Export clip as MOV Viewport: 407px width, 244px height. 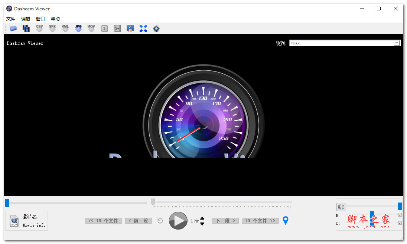click(x=91, y=28)
